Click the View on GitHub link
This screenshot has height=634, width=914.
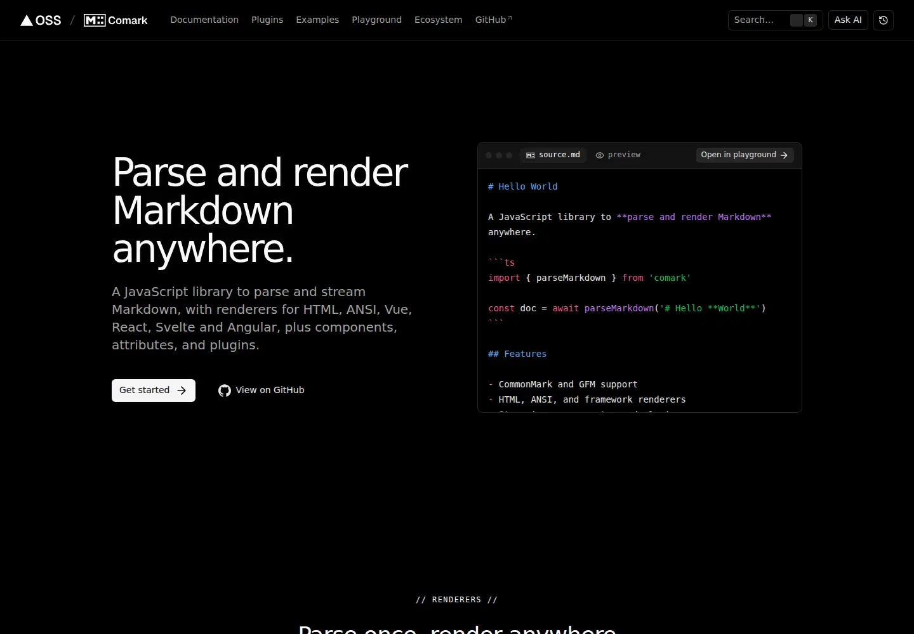(262, 391)
